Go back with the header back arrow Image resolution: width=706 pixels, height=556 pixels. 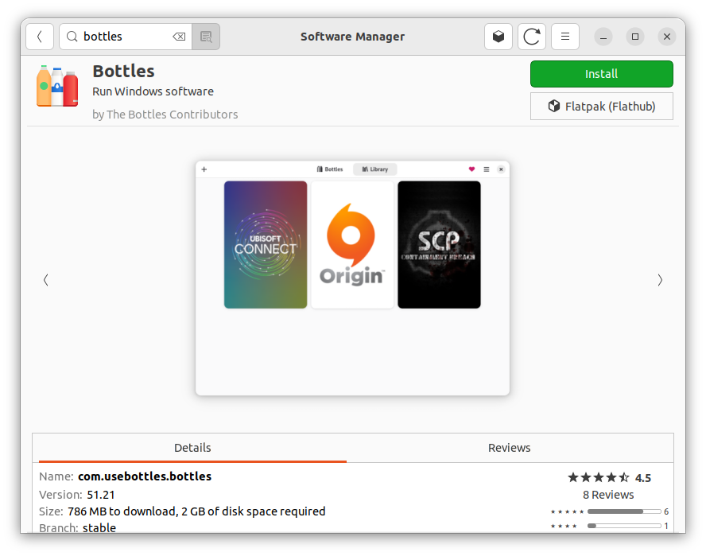40,37
